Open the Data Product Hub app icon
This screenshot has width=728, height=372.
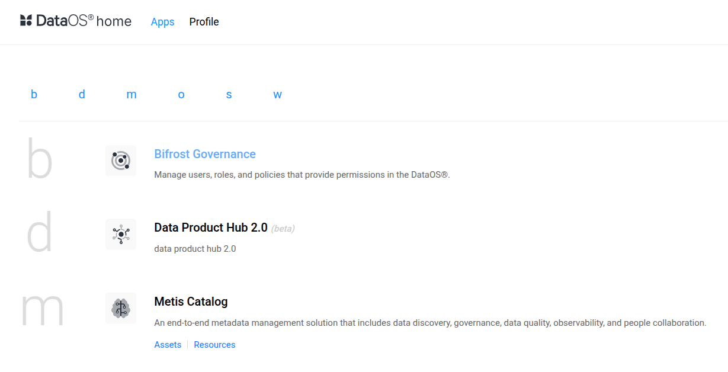tap(121, 234)
